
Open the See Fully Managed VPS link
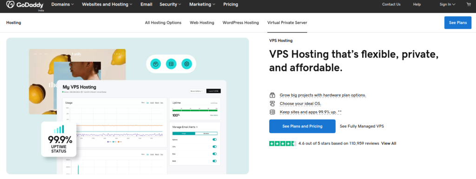(x=362, y=126)
